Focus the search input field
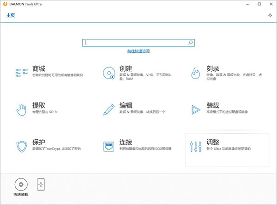The height and width of the screenshot is (205, 277). coord(138,43)
